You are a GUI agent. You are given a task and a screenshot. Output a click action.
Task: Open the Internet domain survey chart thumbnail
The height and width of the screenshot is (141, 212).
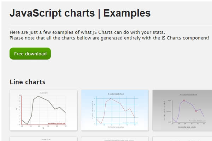tap(115, 139)
